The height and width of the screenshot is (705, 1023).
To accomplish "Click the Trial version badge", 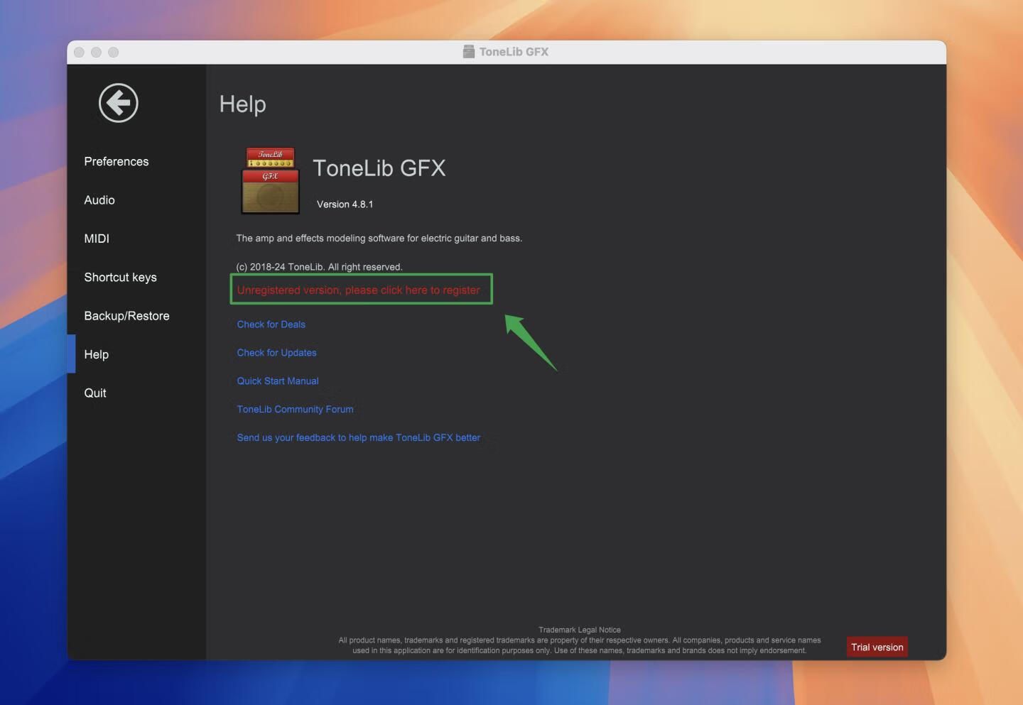I will click(877, 647).
